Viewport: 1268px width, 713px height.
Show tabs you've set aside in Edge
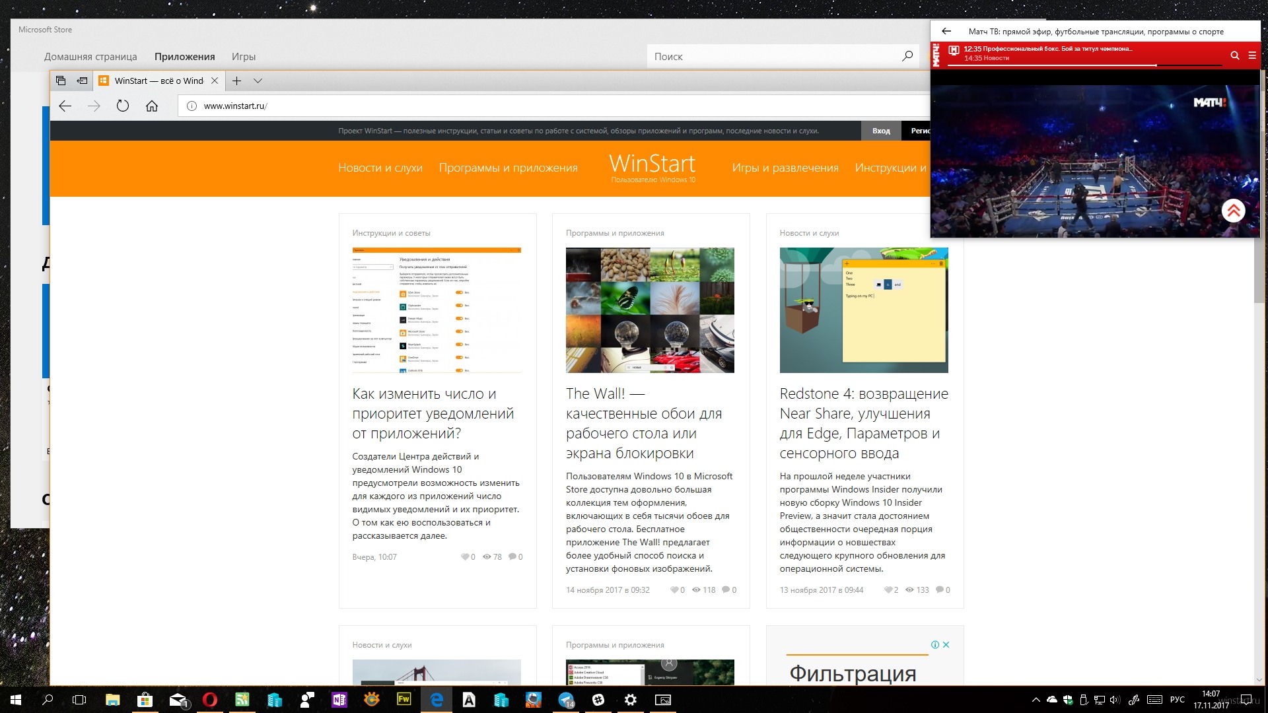[x=61, y=81]
